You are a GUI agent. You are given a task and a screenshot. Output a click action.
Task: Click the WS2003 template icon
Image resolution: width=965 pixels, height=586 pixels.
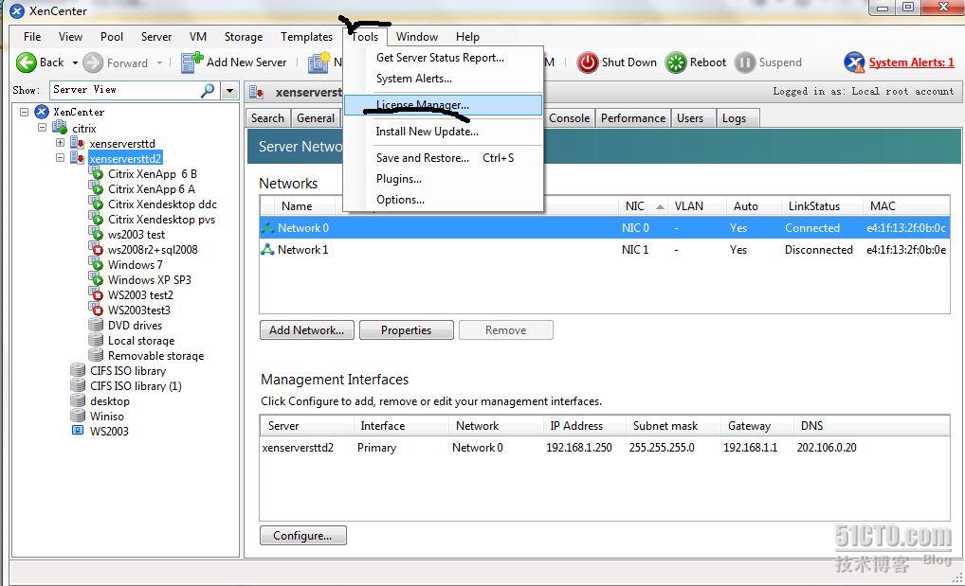pyautogui.click(x=78, y=431)
